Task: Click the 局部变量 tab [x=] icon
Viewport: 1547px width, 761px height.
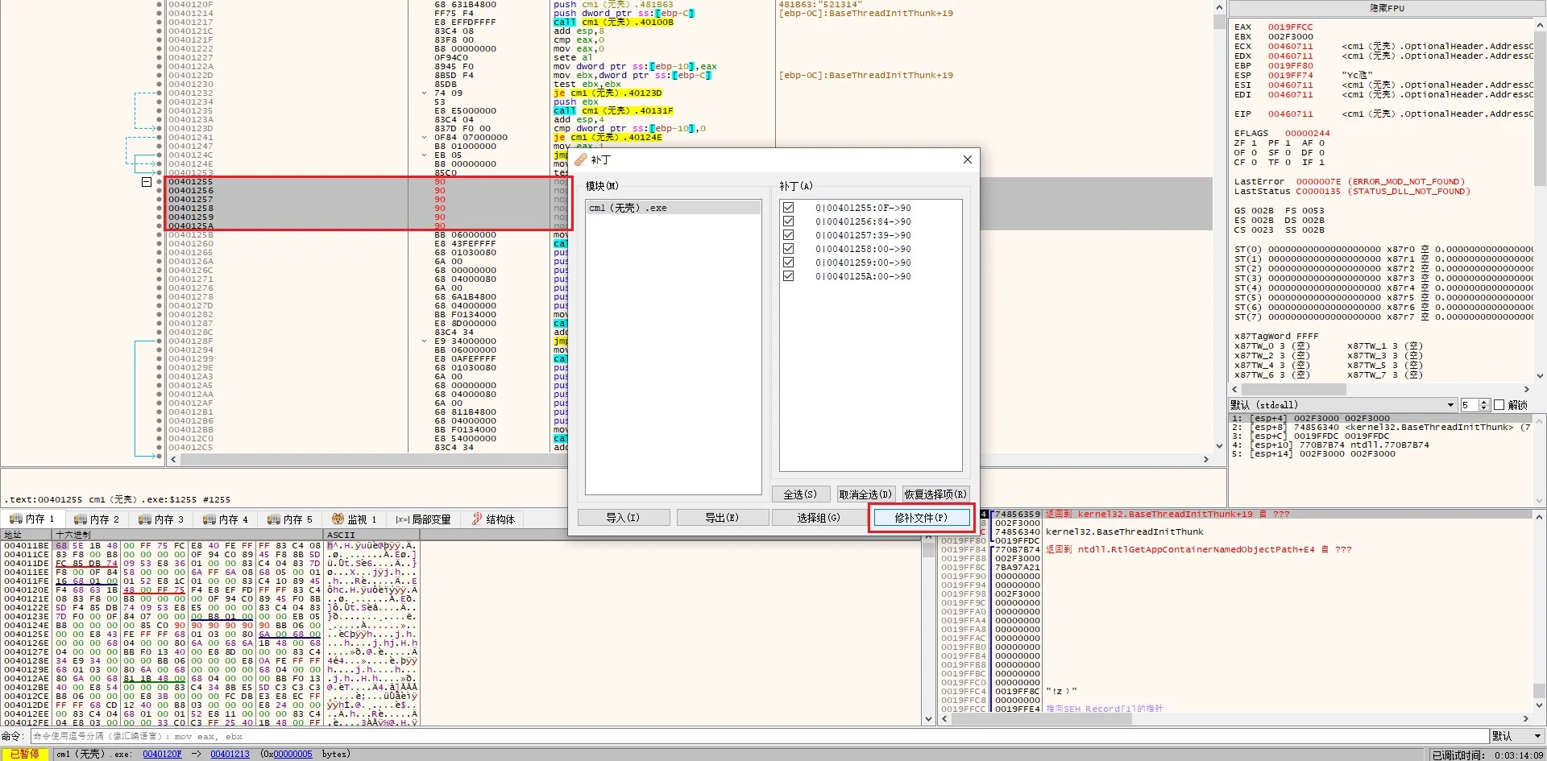Action: (x=402, y=519)
